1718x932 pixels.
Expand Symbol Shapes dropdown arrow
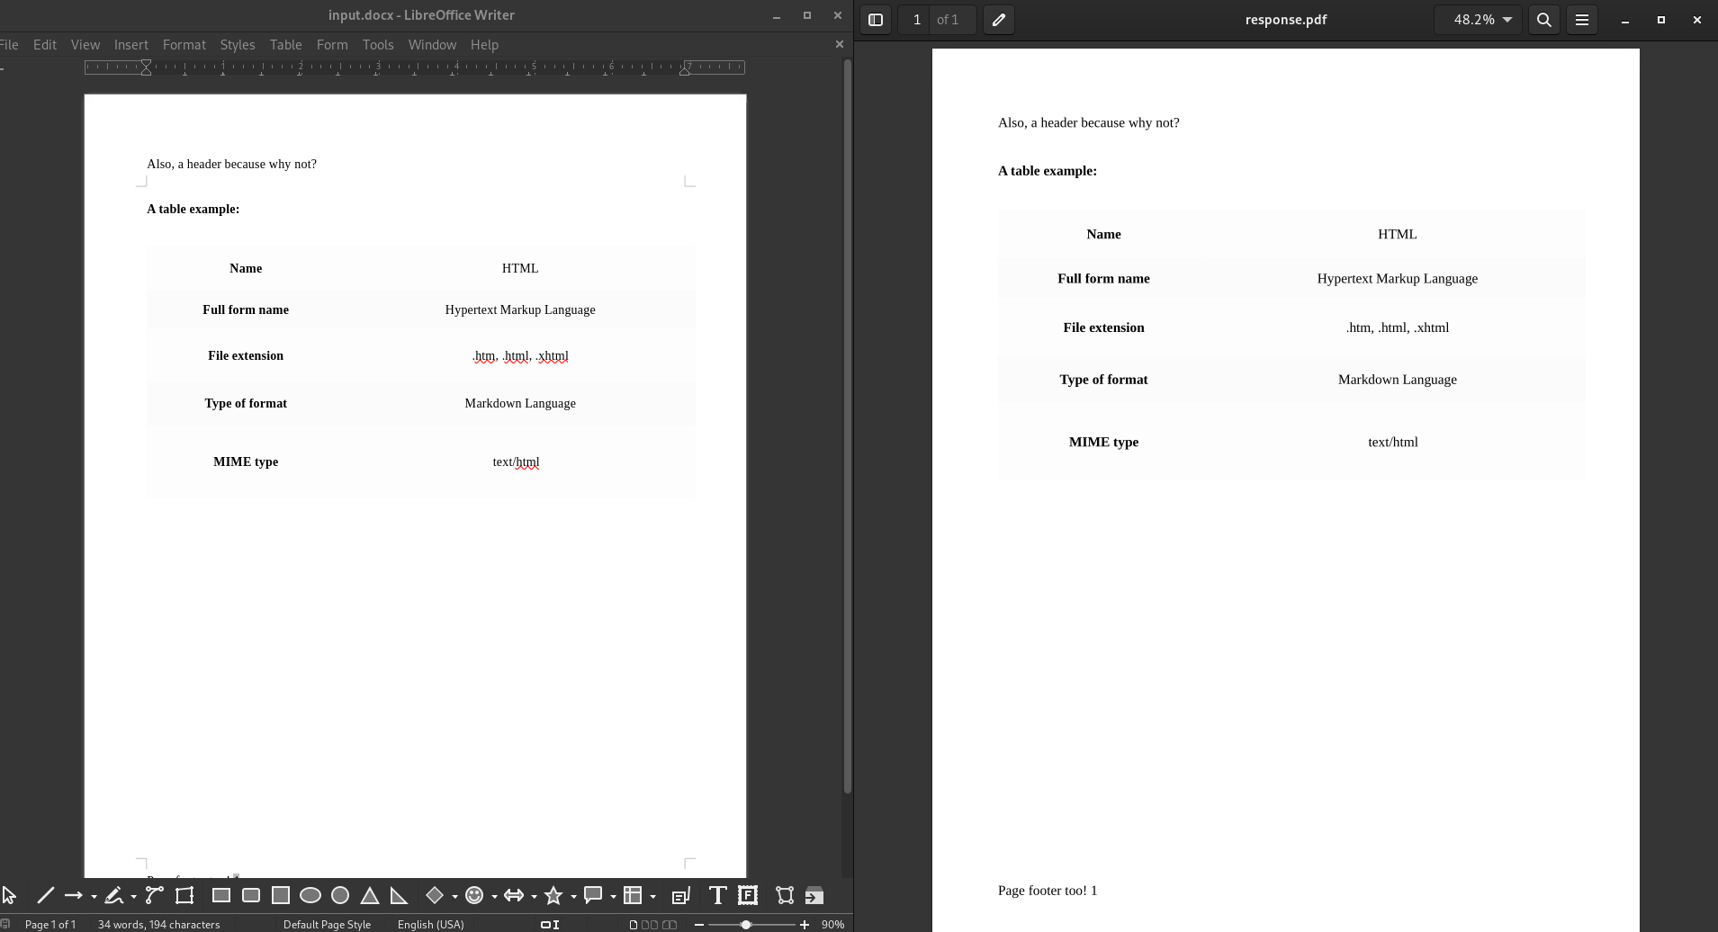[x=494, y=896]
